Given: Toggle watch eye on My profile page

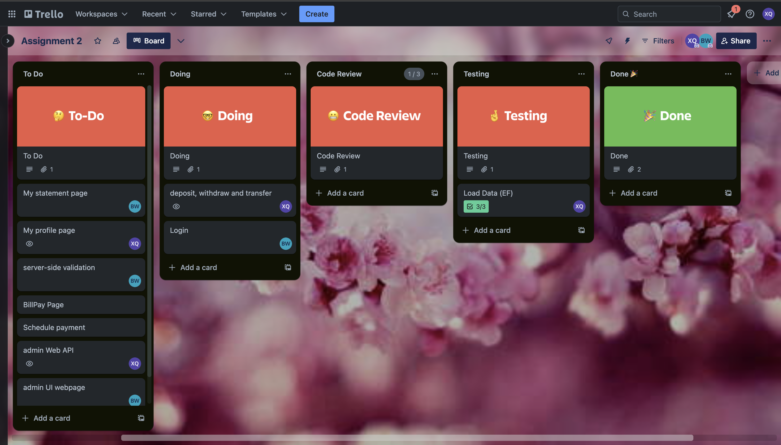Looking at the screenshot, I should tap(29, 244).
